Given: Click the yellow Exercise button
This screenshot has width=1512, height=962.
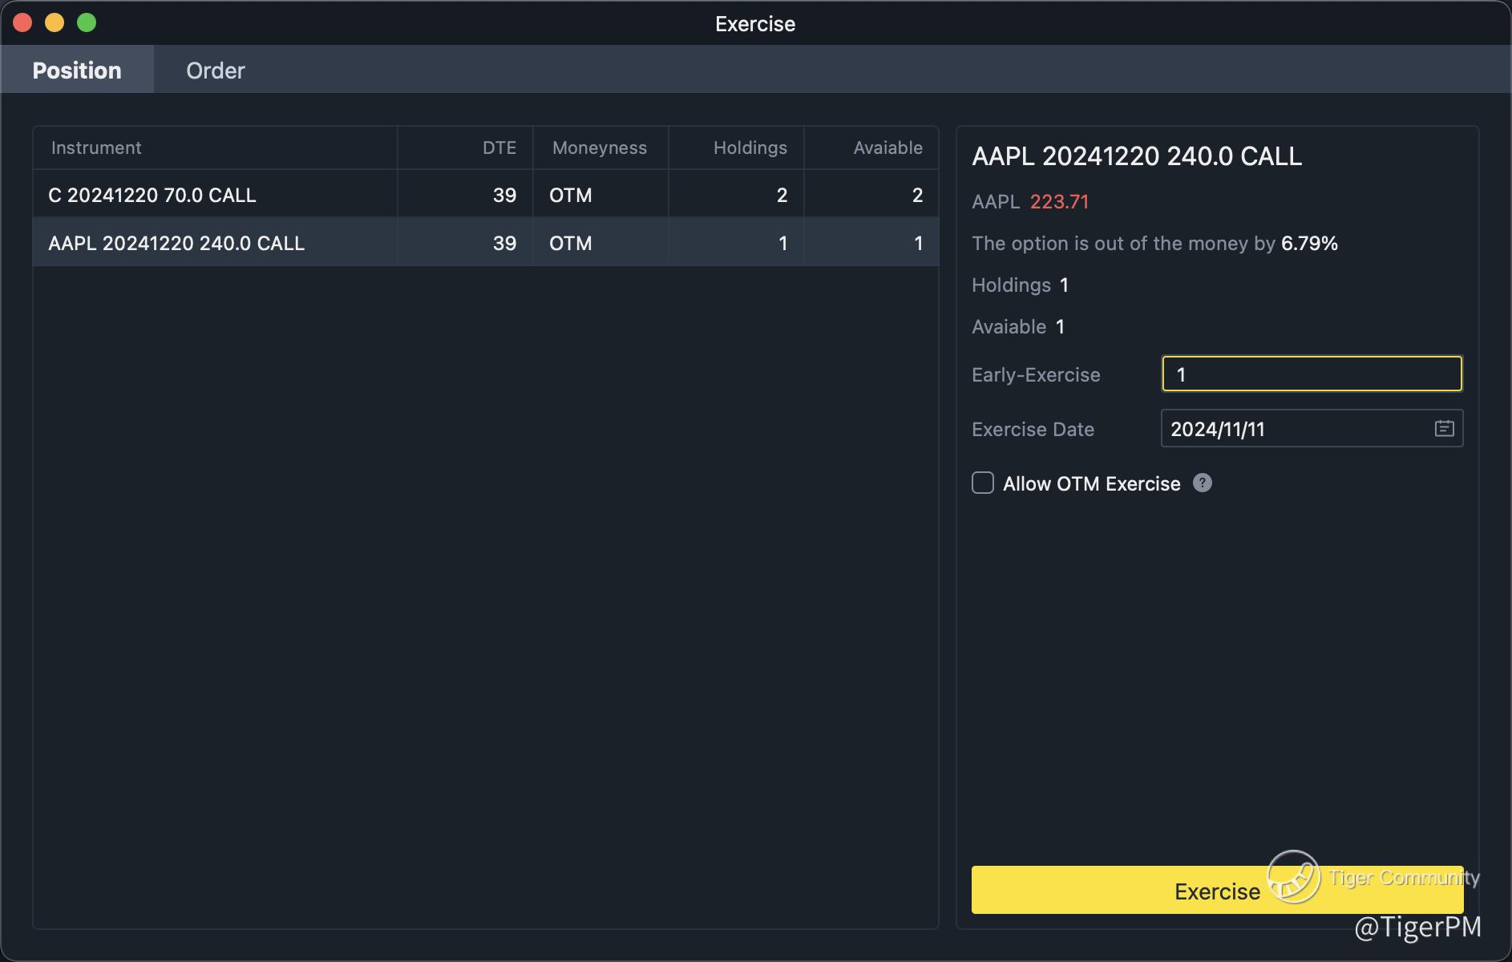Looking at the screenshot, I should 1217,890.
